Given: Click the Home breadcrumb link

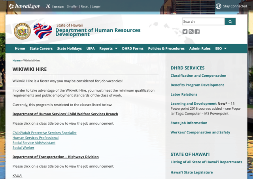Looking at the screenshot, I should 16,61.
